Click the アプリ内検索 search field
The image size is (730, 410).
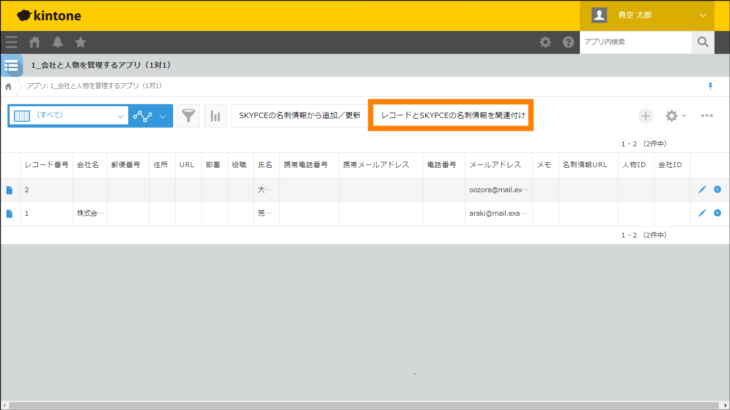(635, 42)
